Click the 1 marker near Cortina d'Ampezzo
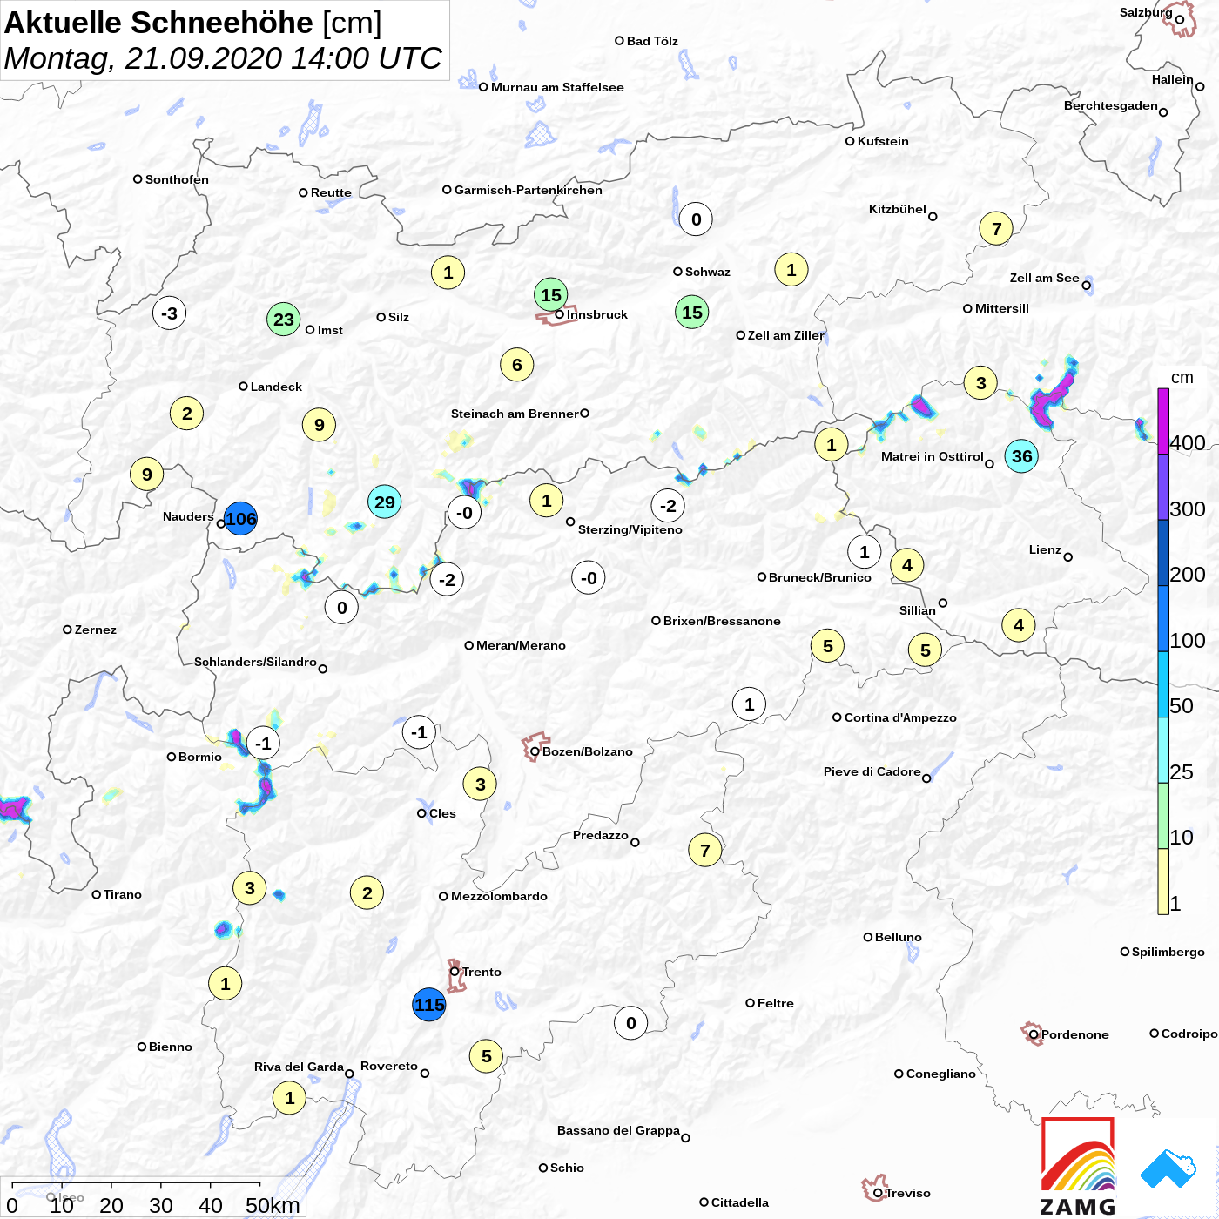 pyautogui.click(x=750, y=704)
